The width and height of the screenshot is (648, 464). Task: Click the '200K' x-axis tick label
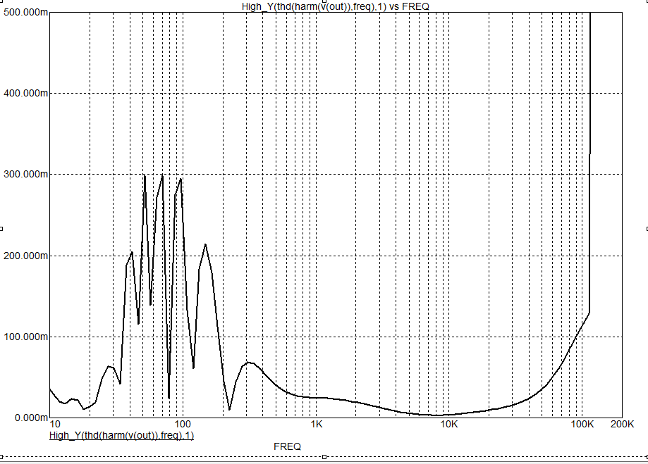(x=622, y=424)
